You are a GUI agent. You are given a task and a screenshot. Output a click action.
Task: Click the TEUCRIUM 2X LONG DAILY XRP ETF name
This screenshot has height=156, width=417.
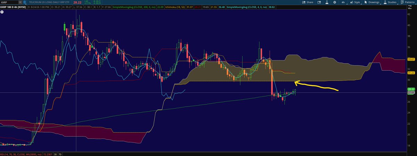click(49, 2)
